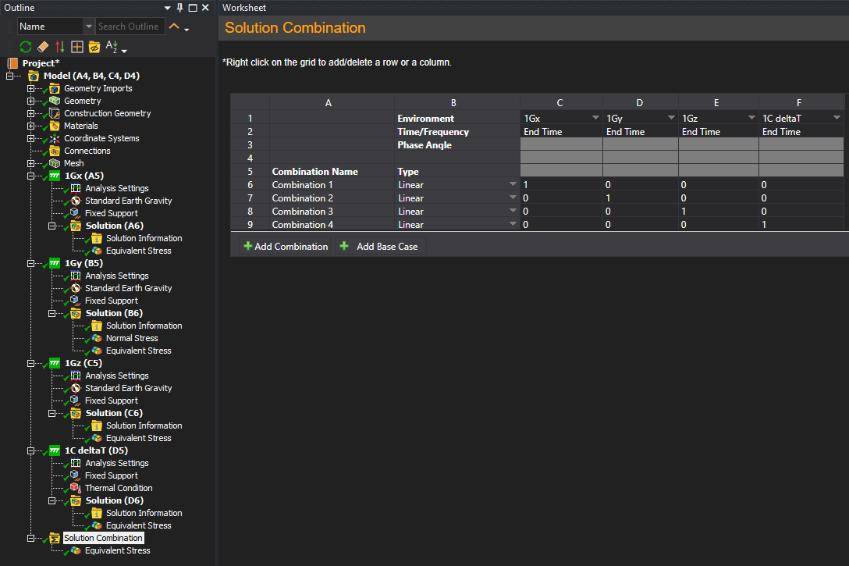Screen dimensions: 849x566
Task: Click the Search Outline input field
Action: click(x=128, y=27)
